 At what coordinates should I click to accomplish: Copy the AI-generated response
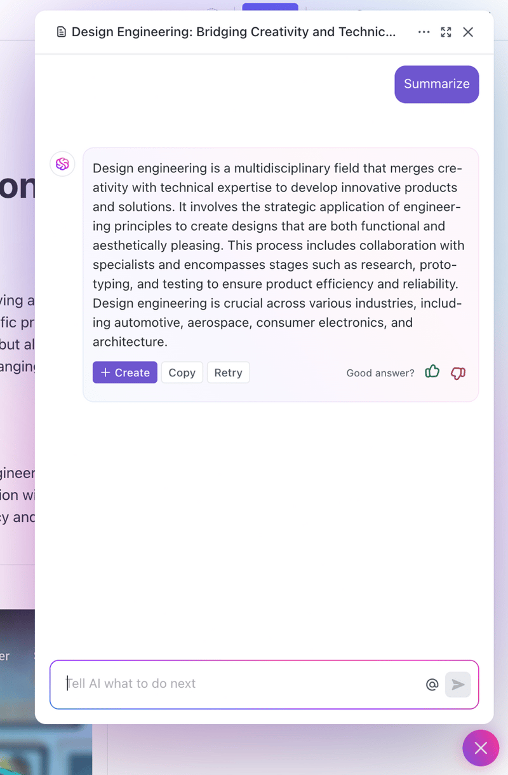[182, 372]
